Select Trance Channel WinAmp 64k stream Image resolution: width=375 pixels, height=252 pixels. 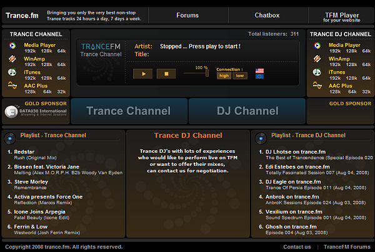[x=61, y=65]
